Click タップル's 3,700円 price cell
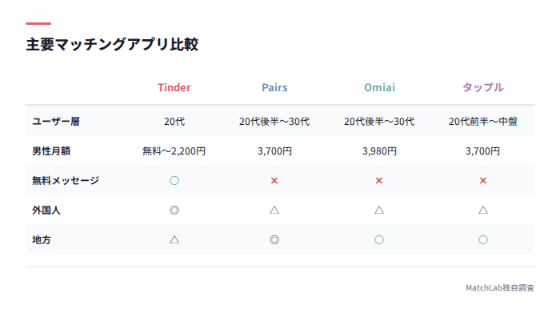Viewport: 560px width, 317px height. pyautogui.click(x=483, y=151)
